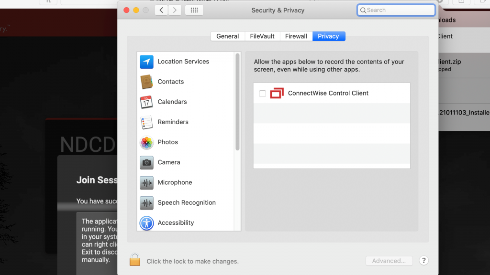
Task: Click the Contacts book icon
Action: pos(146,82)
